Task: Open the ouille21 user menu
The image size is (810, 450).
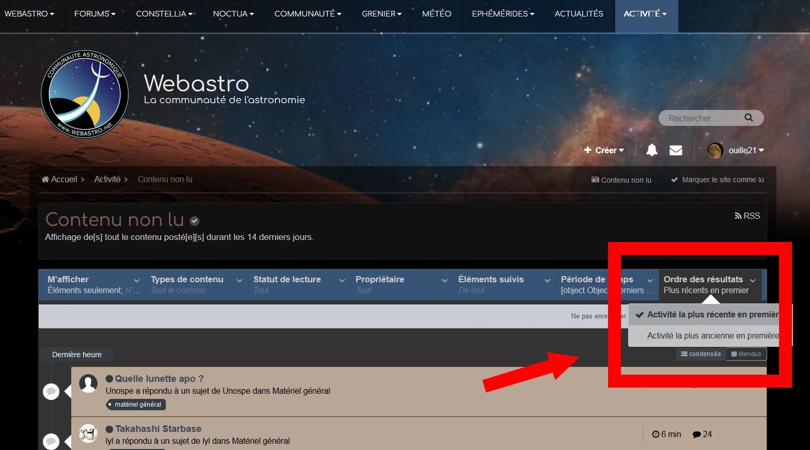Action: pos(746,150)
